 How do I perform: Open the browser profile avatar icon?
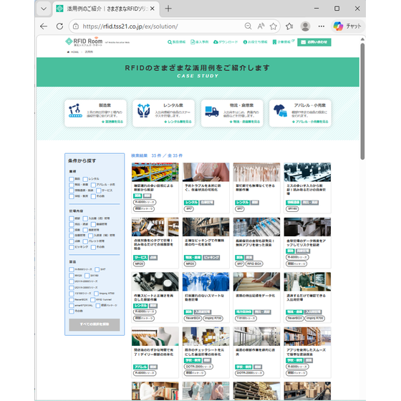coord(305,26)
